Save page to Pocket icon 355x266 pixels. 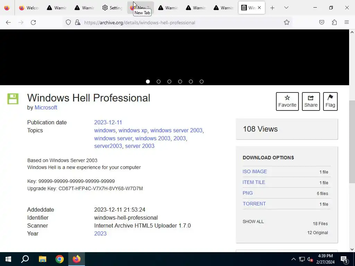(x=321, y=22)
